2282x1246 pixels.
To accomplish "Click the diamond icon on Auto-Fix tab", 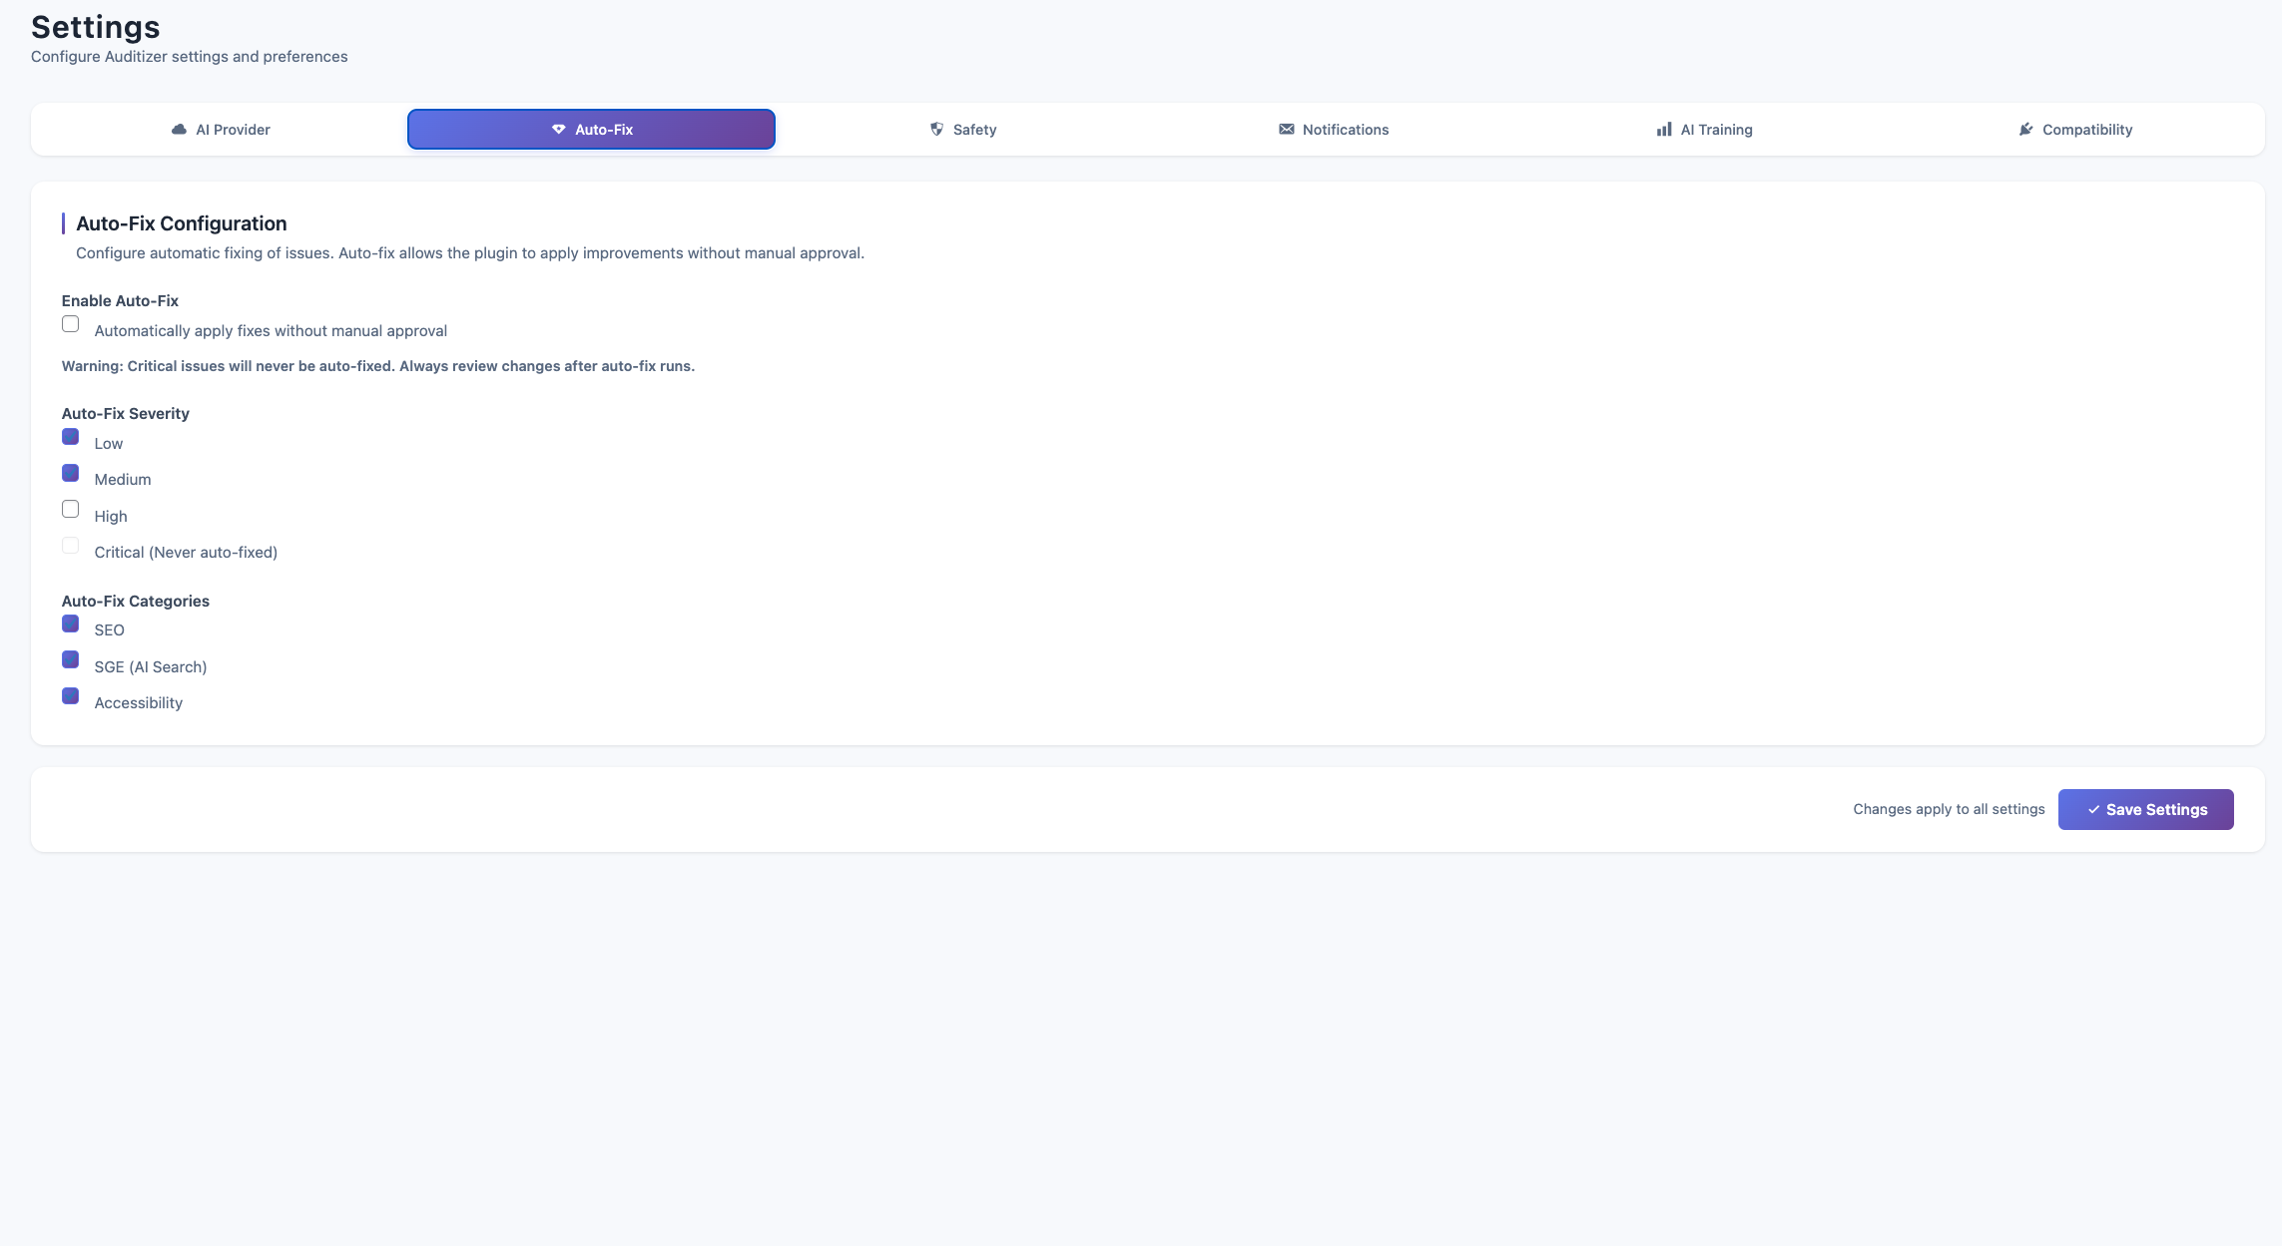I will [559, 130].
